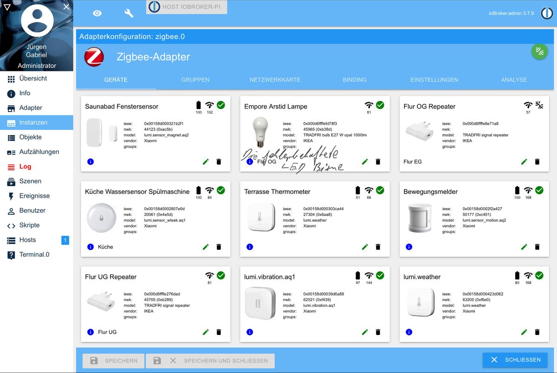Edit the Saunabad Fenstersensor device

coord(206,161)
